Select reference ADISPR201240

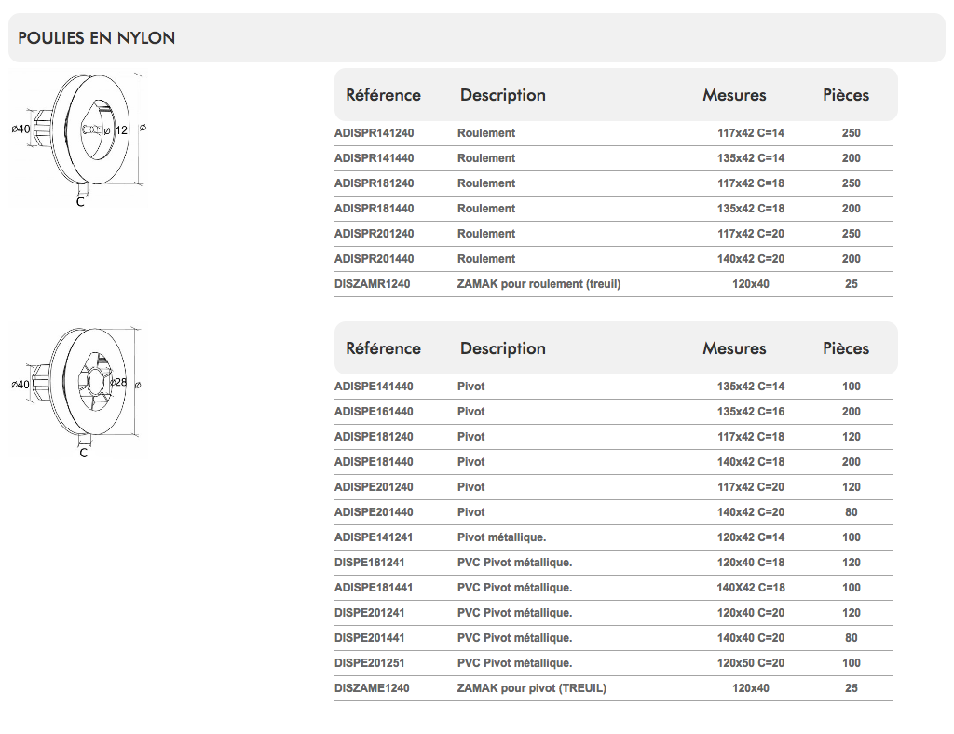click(x=374, y=234)
